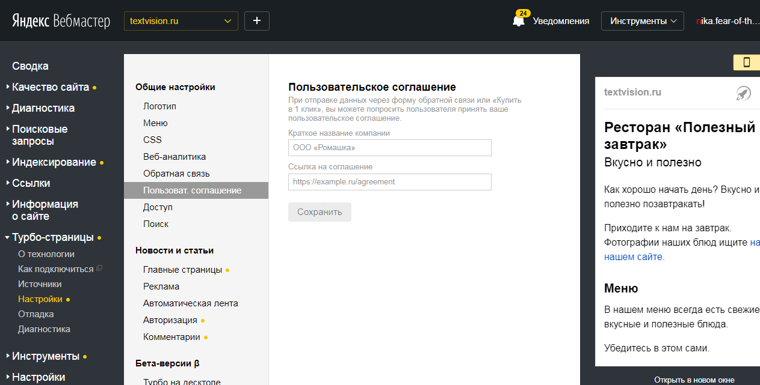Click the "+" icon to add a site
This screenshot has width=760, height=385.
[x=256, y=20]
